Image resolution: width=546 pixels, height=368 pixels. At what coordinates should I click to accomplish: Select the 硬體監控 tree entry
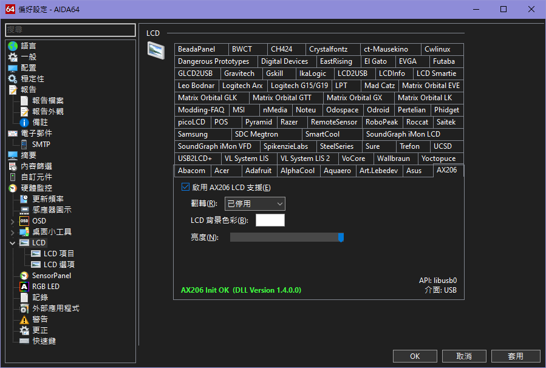point(36,188)
